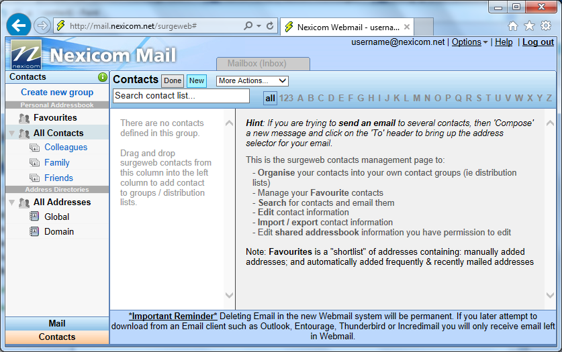The height and width of the screenshot is (352, 562).
Task: Click the search magnifier in address bar
Action: [248, 25]
